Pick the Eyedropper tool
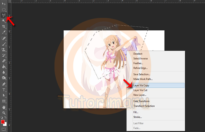205x132 pixels. pyautogui.click(x=4, y=32)
